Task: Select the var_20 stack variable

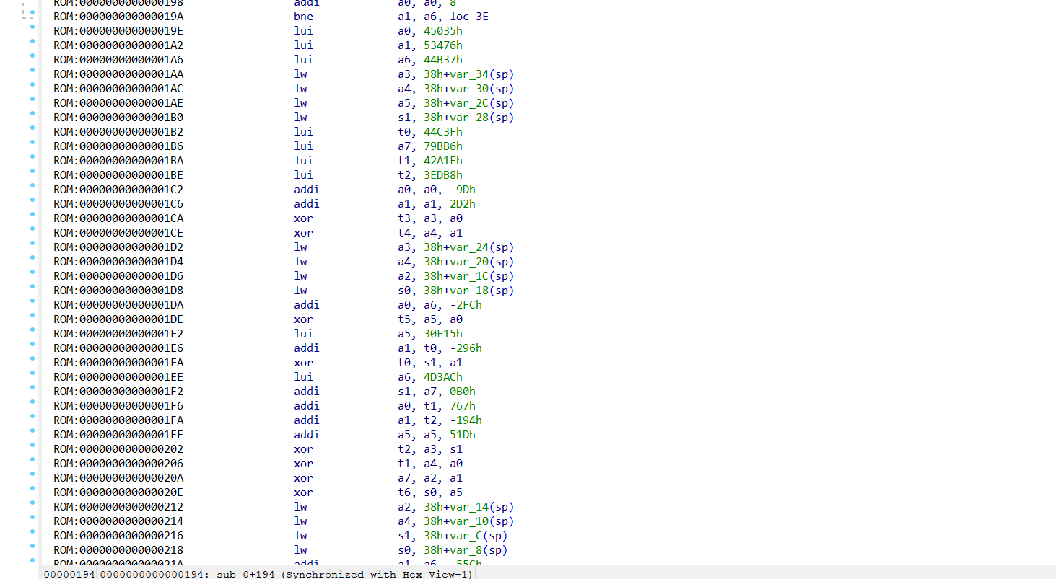Action: [468, 262]
